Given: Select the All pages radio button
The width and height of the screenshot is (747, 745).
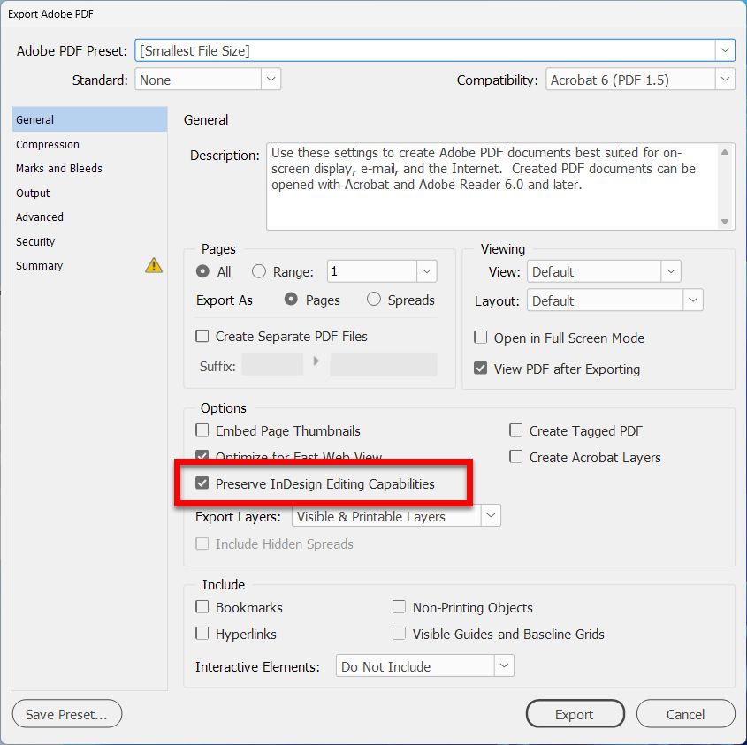Looking at the screenshot, I should [x=202, y=271].
